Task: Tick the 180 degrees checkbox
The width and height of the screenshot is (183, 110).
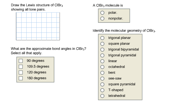Action: 21,78
